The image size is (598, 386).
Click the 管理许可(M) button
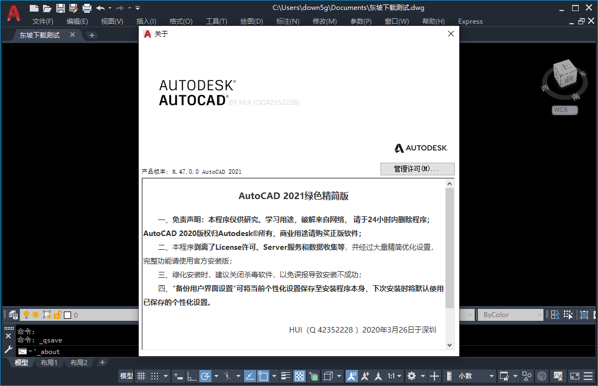coord(417,169)
